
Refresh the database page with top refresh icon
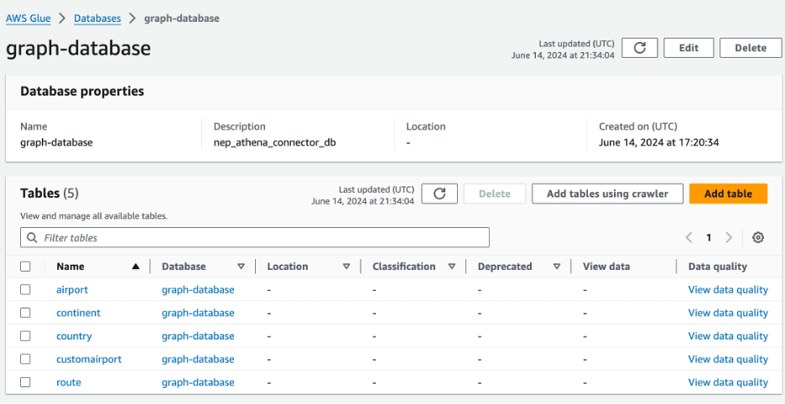pos(639,48)
